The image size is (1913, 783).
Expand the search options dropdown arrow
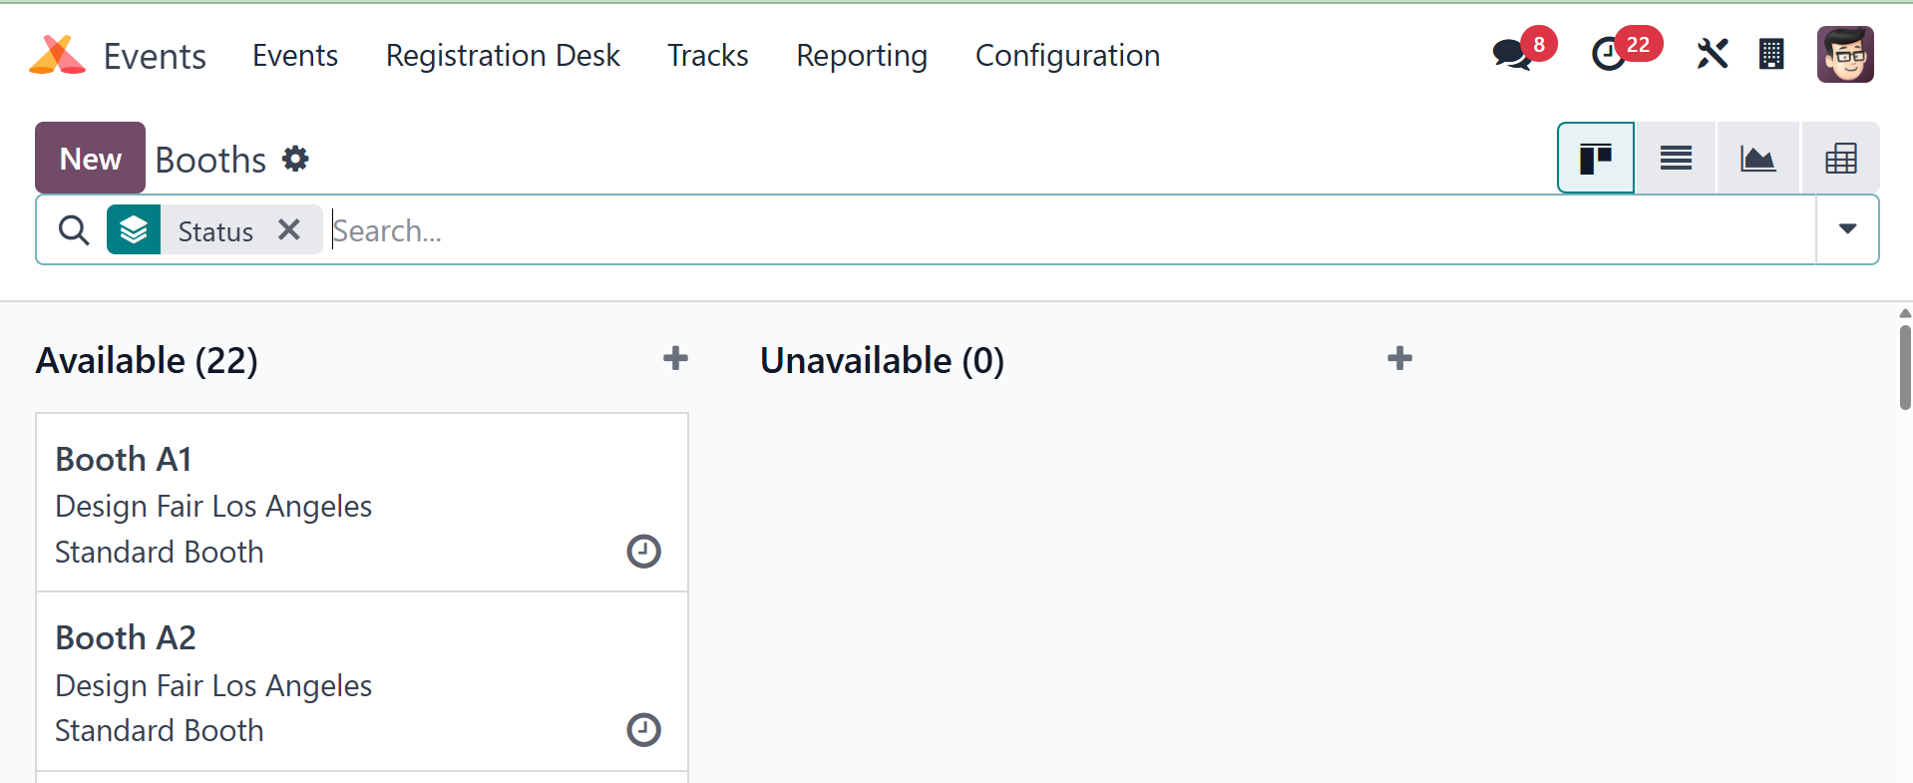click(1847, 229)
